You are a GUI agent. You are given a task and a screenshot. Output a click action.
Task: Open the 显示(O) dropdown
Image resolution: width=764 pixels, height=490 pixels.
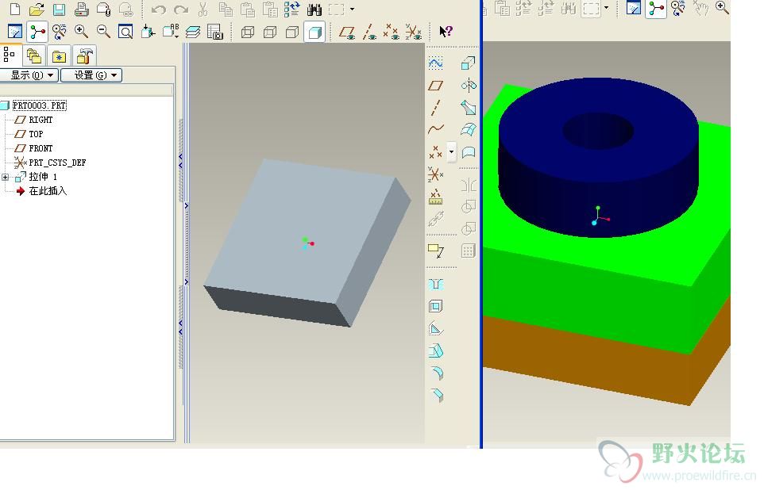pyautogui.click(x=29, y=75)
